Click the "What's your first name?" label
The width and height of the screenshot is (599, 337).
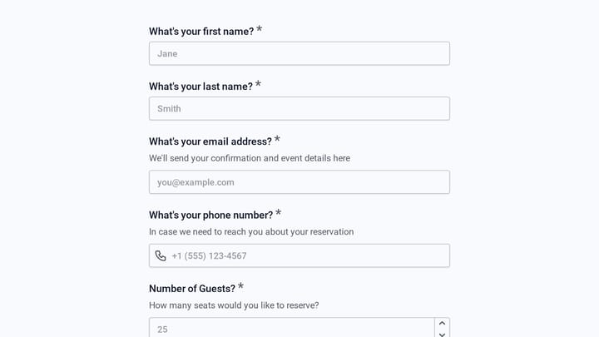click(201, 32)
